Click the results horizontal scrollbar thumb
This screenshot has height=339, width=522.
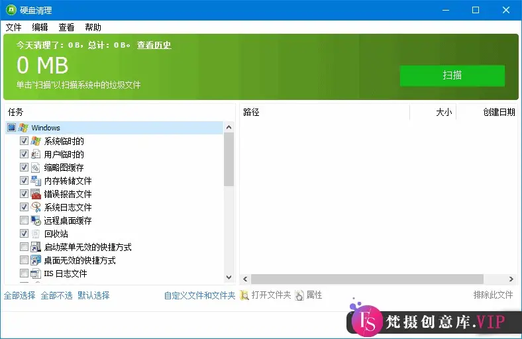click(x=367, y=279)
